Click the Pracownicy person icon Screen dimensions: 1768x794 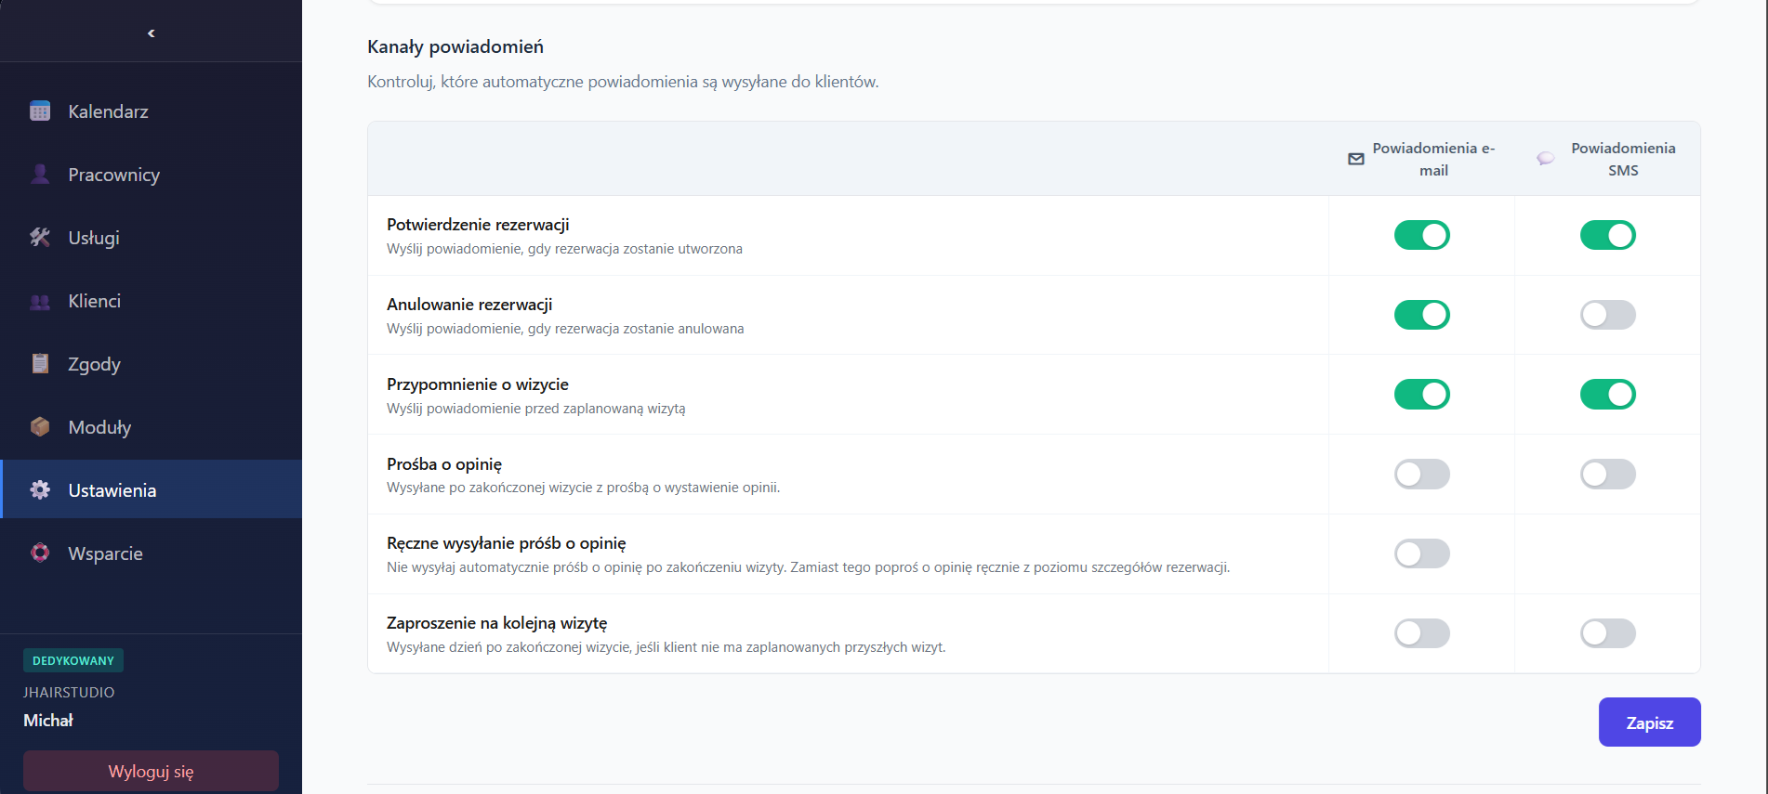(40, 175)
